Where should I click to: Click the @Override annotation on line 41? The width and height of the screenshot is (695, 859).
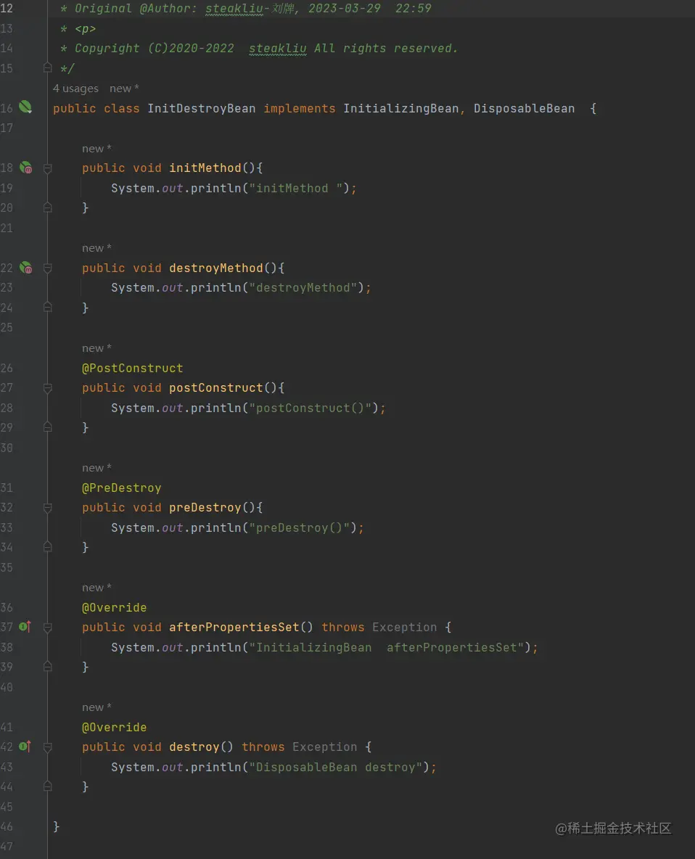click(115, 727)
